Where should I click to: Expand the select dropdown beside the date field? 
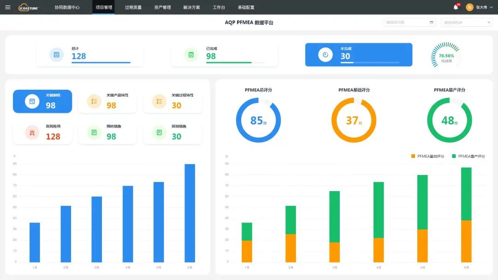click(x=467, y=22)
